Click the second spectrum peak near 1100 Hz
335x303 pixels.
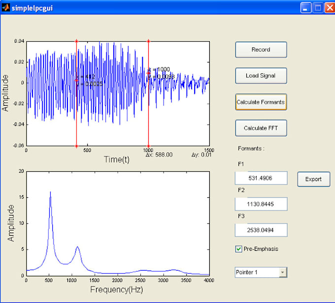(x=77, y=247)
